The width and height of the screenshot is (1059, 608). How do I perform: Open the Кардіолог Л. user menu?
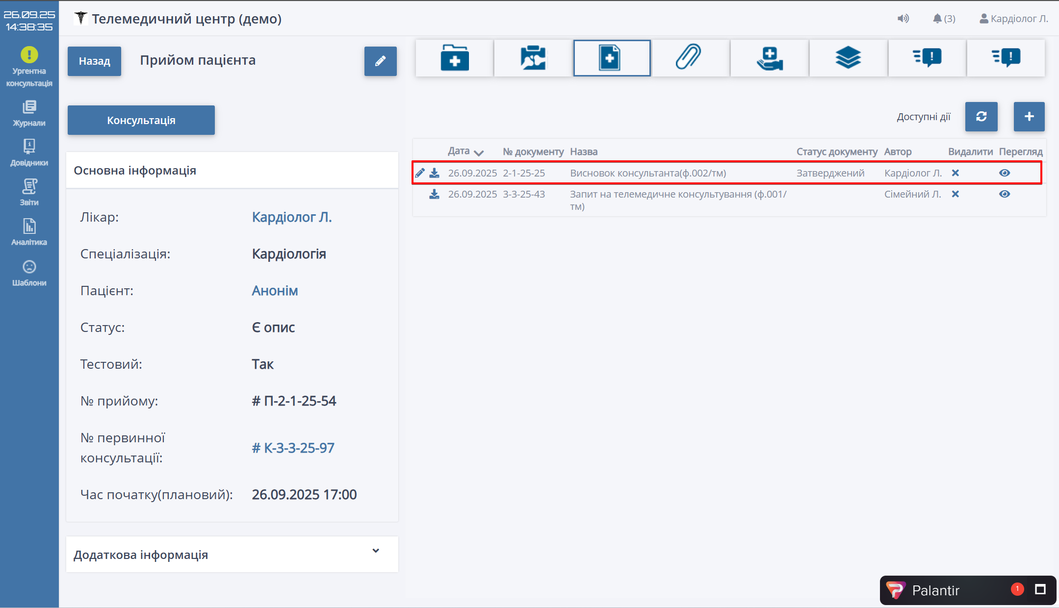1014,19
